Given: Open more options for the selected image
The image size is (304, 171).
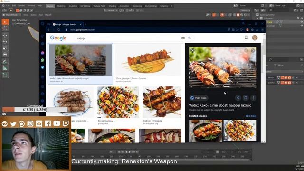Looking at the screenshot, I should (x=253, y=98).
